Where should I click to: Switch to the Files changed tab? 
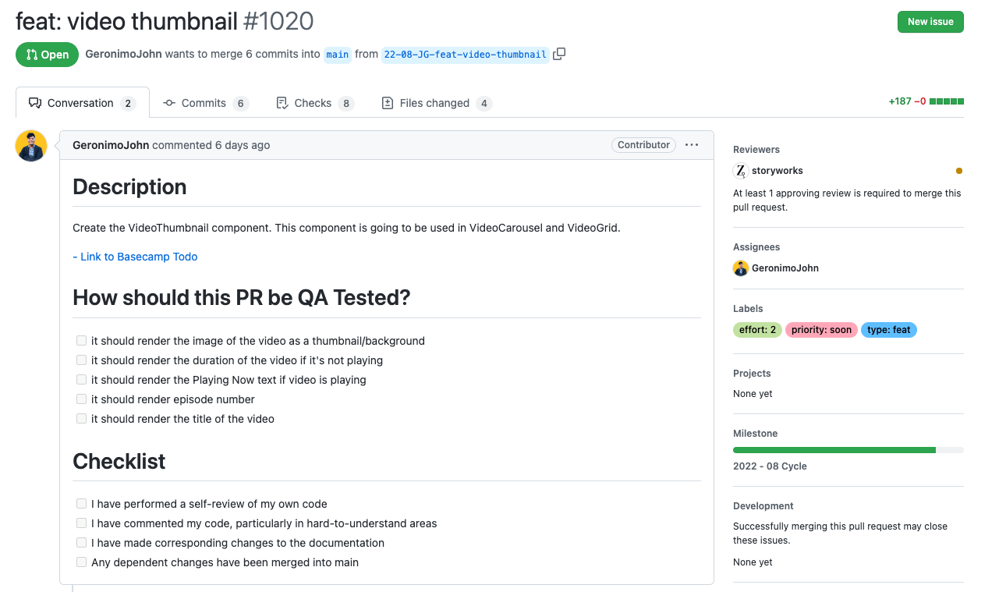pos(437,102)
